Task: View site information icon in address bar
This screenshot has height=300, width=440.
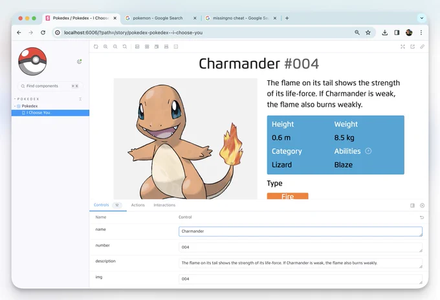Action: (x=58, y=32)
